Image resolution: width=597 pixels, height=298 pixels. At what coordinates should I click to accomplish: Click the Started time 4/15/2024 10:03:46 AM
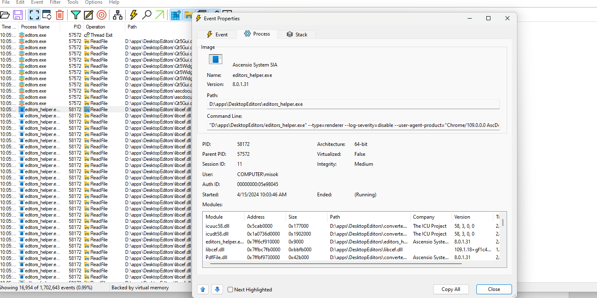point(262,195)
